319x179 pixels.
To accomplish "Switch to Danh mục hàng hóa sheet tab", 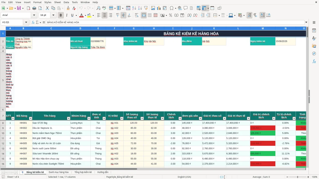I will pyautogui.click(x=58, y=172).
